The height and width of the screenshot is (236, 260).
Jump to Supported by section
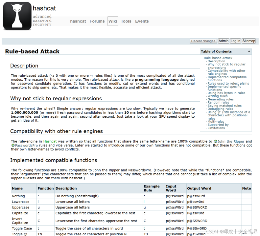[218, 125]
